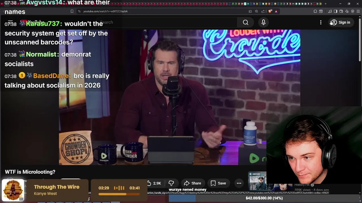Open the page zoom magnifier icon
The image size is (362, 203).
257,11
